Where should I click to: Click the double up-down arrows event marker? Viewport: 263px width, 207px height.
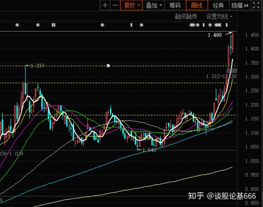[x=53, y=25]
